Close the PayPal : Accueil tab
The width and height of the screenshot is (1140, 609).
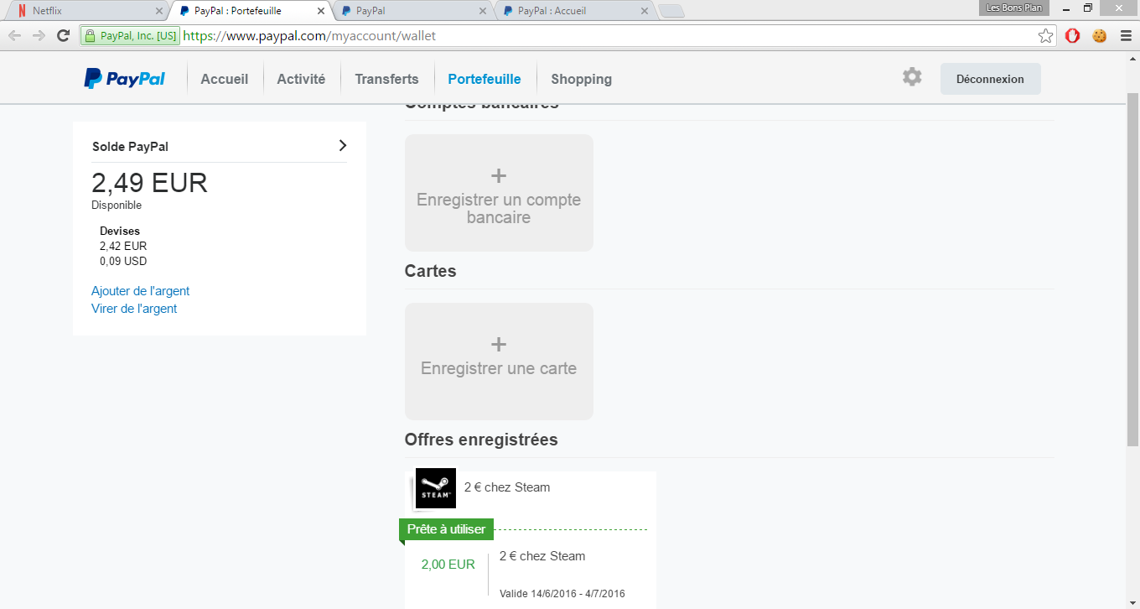coord(645,11)
